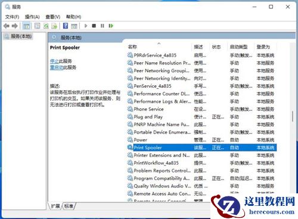Click the Back arrow toolbar icon
298x219 pixels.
[7, 26]
